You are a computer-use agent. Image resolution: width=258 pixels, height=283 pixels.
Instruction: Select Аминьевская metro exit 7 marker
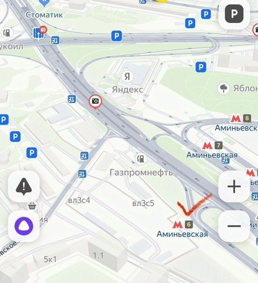[x=212, y=145]
